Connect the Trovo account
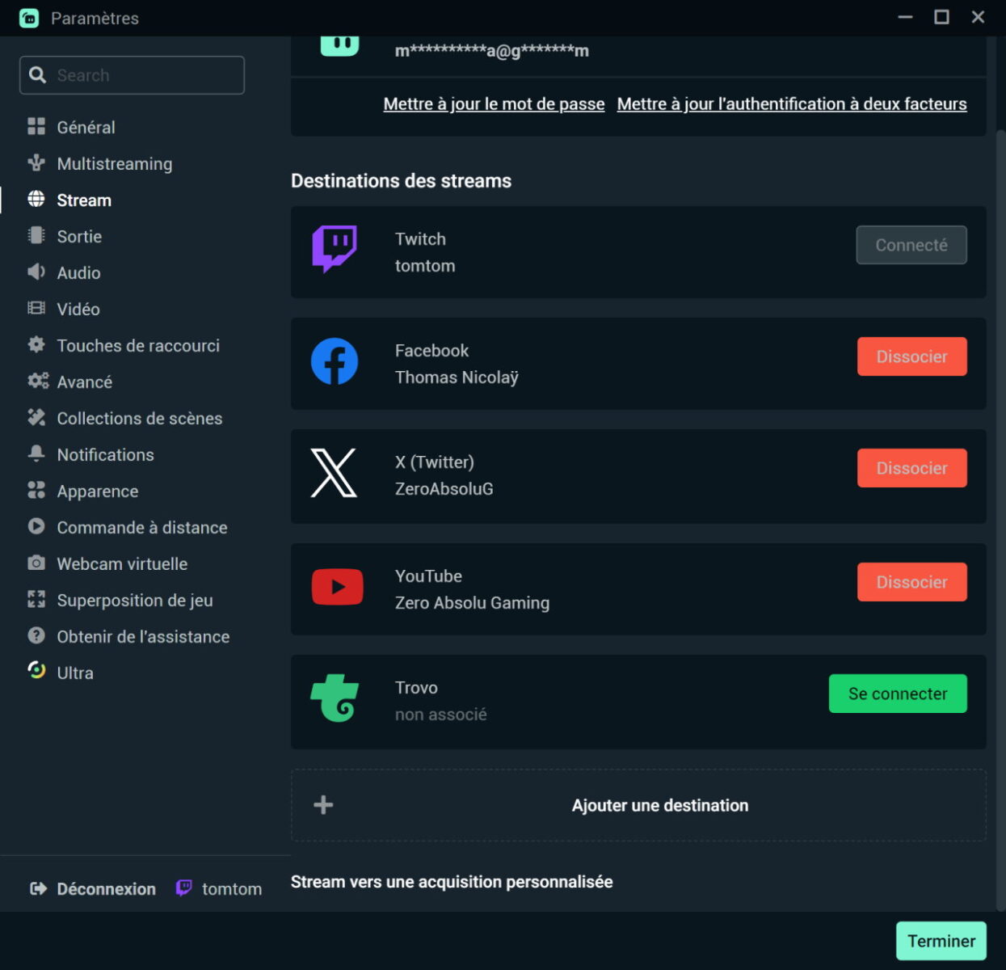1006x970 pixels. tap(898, 694)
